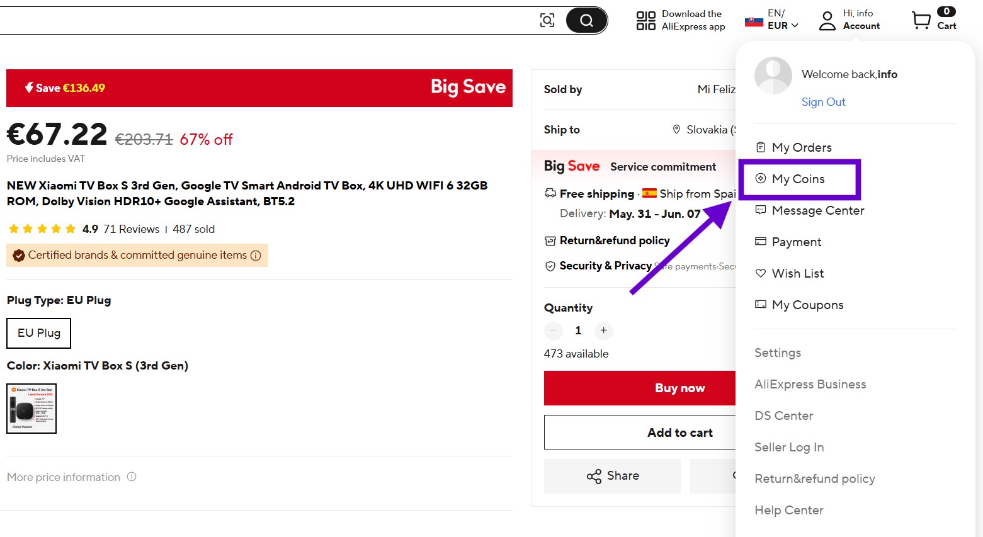Image resolution: width=983 pixels, height=537 pixels.
Task: Click info icon beside genuine items badge
Action: click(x=256, y=256)
